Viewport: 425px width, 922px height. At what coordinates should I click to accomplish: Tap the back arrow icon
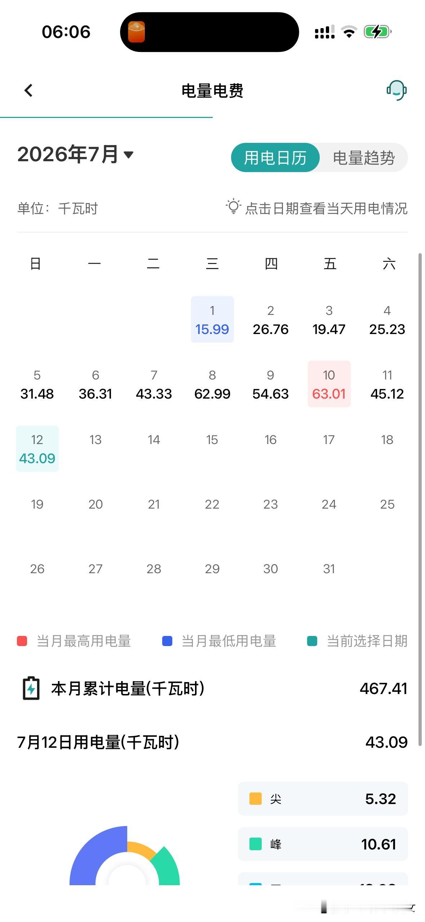click(x=28, y=91)
